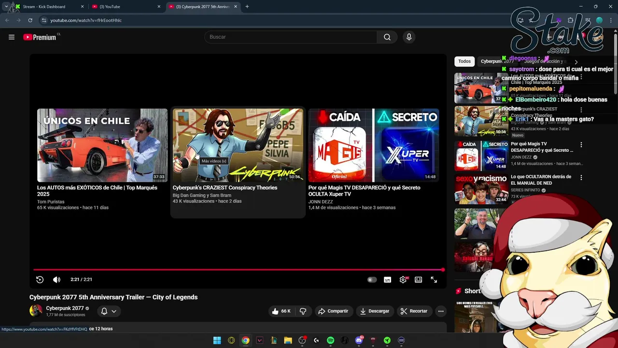Click the Buscar search field

(x=291, y=37)
